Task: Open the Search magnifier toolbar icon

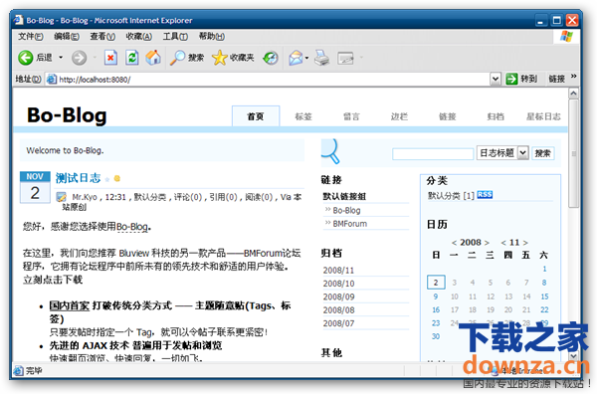Action: 177,58
